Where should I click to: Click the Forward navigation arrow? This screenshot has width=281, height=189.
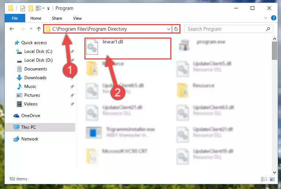click(x=23, y=29)
